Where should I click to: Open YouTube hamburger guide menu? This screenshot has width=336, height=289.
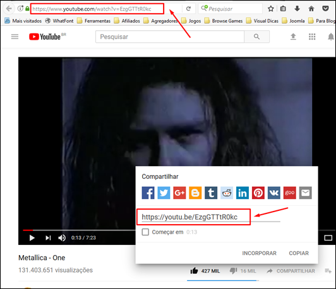pos(15,37)
